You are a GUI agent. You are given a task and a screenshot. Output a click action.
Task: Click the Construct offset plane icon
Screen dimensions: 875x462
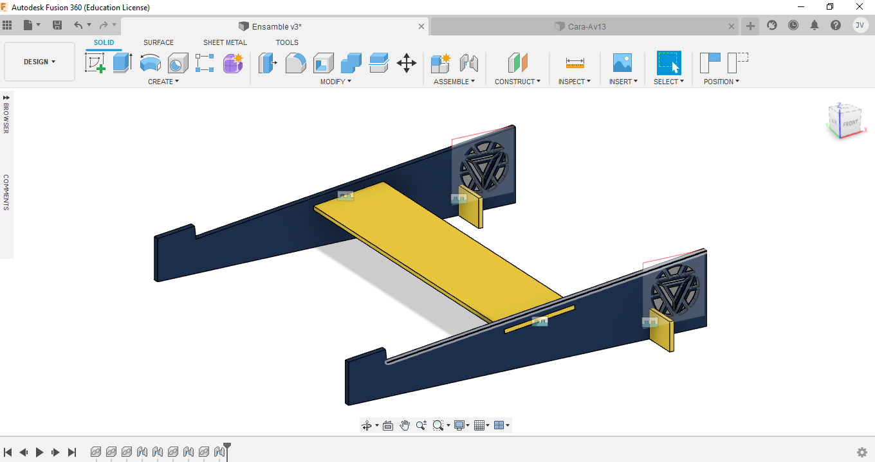tap(517, 63)
